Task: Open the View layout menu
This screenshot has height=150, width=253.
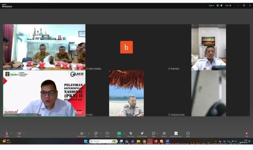Action: click(228, 6)
